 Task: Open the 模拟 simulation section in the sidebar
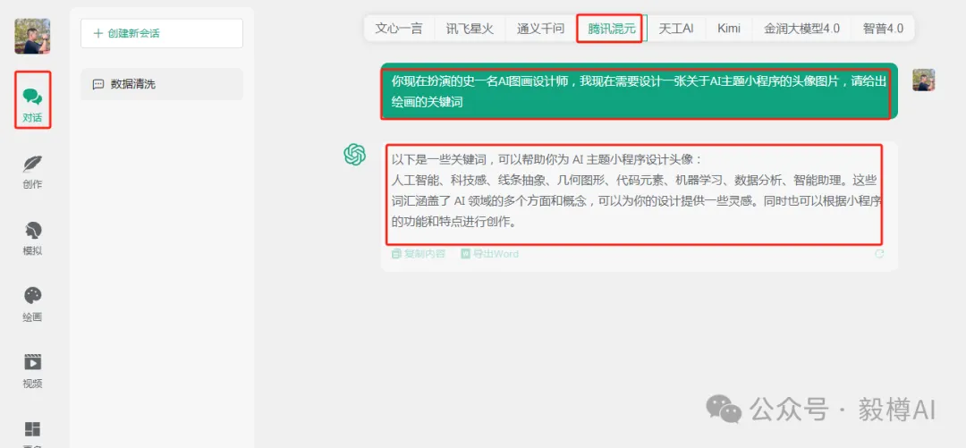pos(33,239)
